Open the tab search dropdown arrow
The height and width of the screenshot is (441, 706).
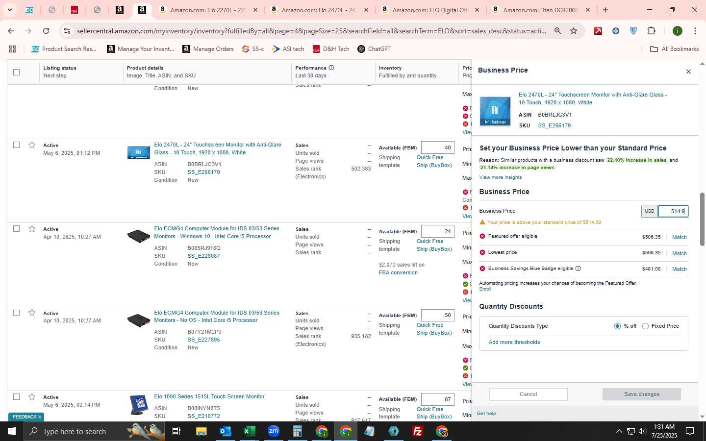[x=9, y=10]
